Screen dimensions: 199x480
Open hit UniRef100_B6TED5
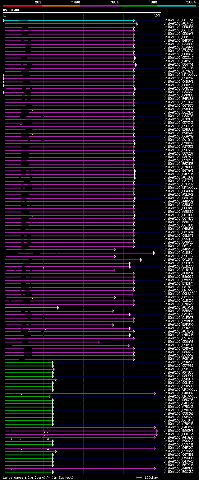[179, 30]
